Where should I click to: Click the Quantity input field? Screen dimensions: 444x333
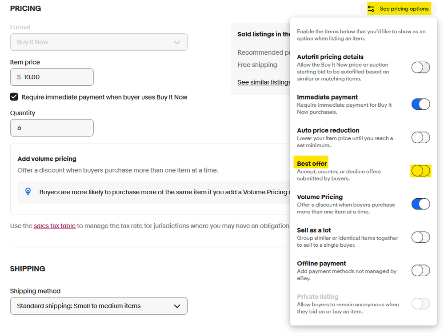coord(52,128)
